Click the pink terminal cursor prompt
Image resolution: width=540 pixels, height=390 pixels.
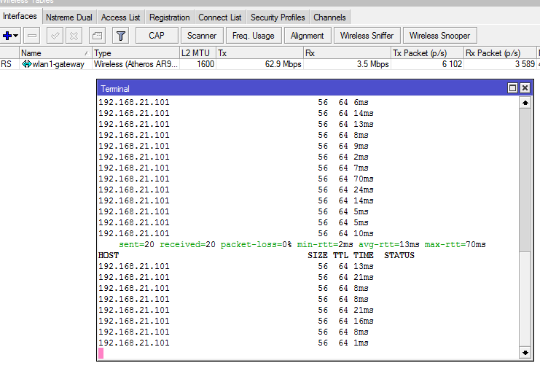(101, 353)
